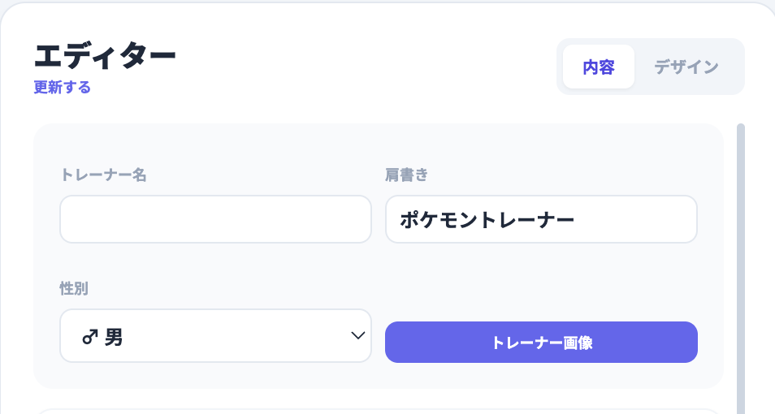This screenshot has width=775, height=414.
Task: Click the ポケモントレーナー text in the title field
Action: pos(487,219)
